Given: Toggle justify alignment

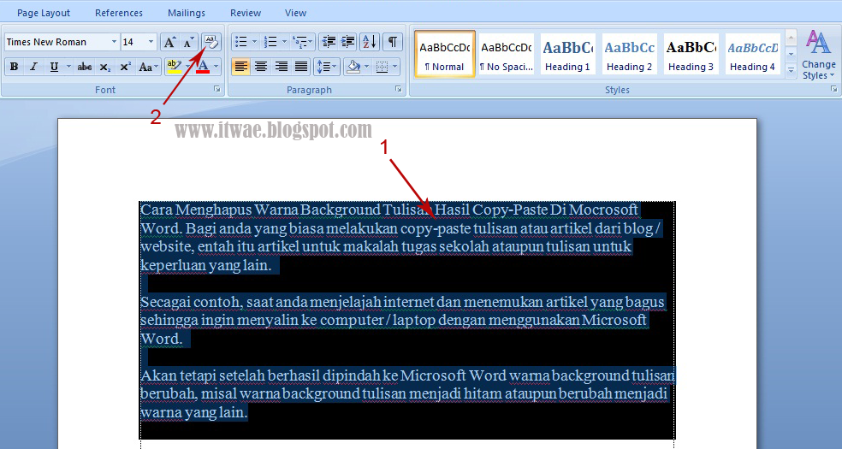Looking at the screenshot, I should click(300, 67).
